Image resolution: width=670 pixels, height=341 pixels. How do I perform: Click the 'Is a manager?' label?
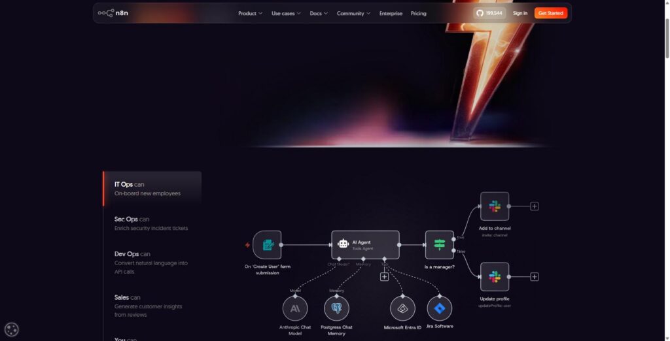[439, 267]
